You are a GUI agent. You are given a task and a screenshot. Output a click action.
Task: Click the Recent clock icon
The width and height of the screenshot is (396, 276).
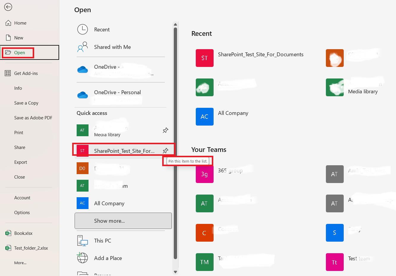point(83,29)
